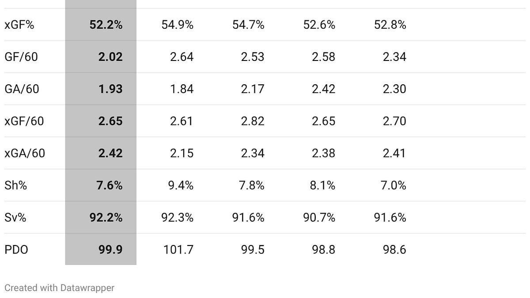Click the bold 52.2% xGF% cell
The width and height of the screenshot is (530, 298).
pos(106,25)
